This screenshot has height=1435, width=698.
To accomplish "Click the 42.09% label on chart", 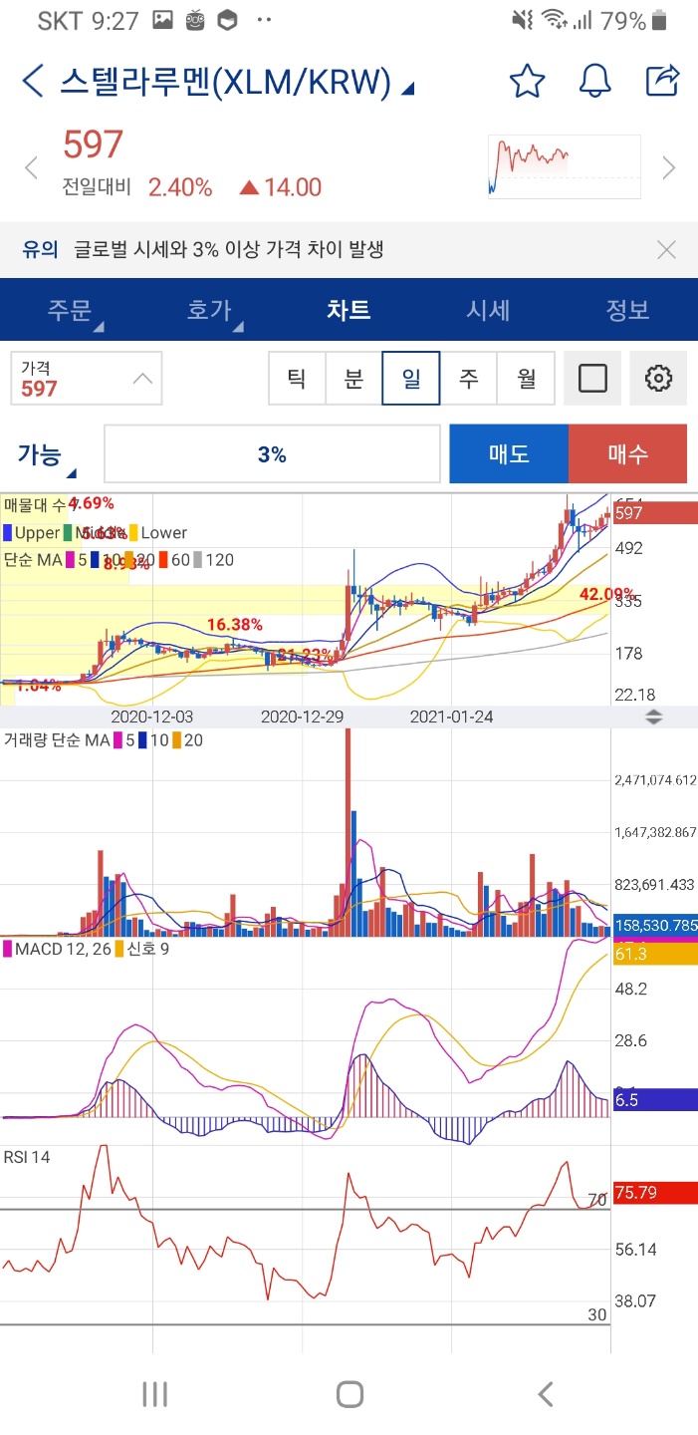I will pyautogui.click(x=606, y=594).
